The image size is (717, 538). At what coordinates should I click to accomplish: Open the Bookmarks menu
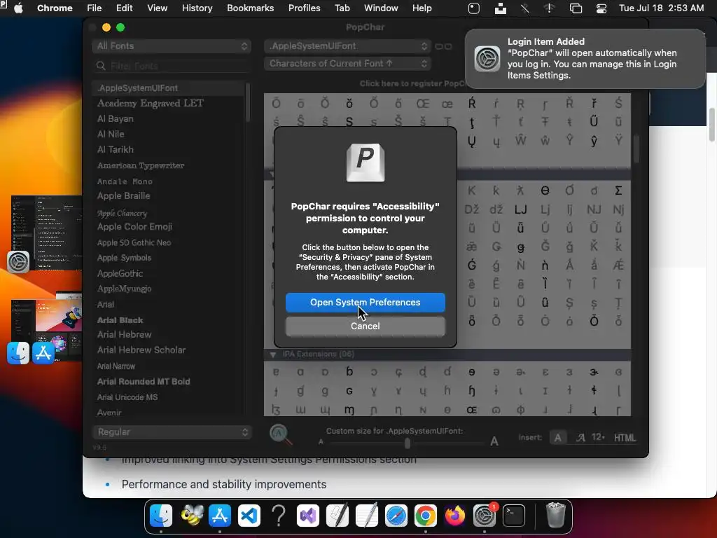[x=250, y=8]
